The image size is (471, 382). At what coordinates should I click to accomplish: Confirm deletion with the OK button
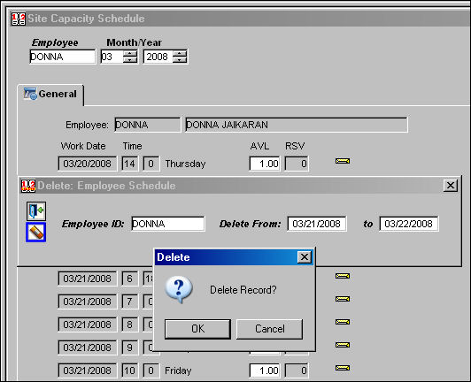pos(197,329)
